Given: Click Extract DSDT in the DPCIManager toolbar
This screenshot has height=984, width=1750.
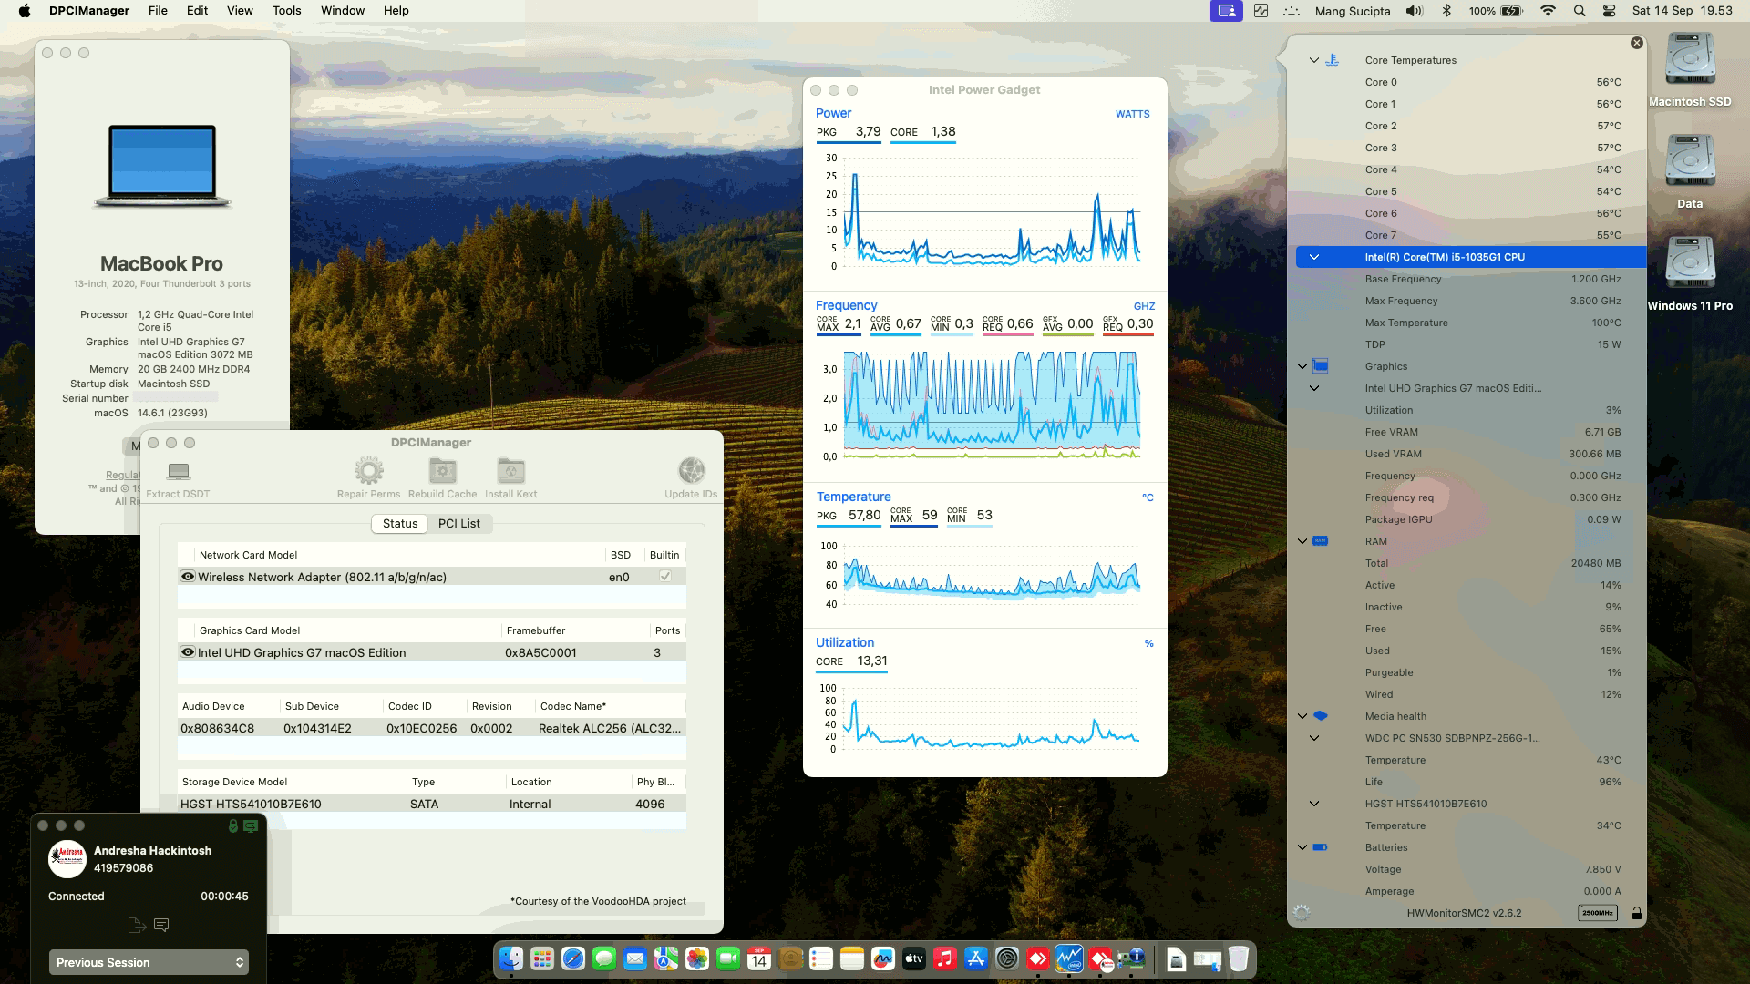Looking at the screenshot, I should [178, 479].
